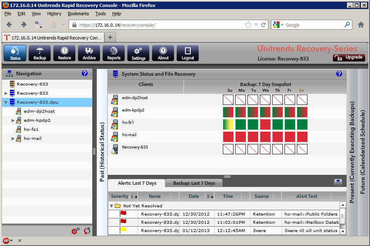Open the Bookmarks menu
This screenshot has height=246, width=370.
pos(79,14)
